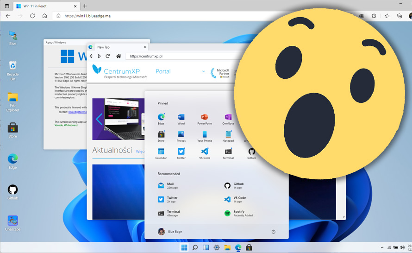Click back arrow in inner Edge browser
Image resolution: width=412 pixels, height=253 pixels.
pyautogui.click(x=91, y=56)
